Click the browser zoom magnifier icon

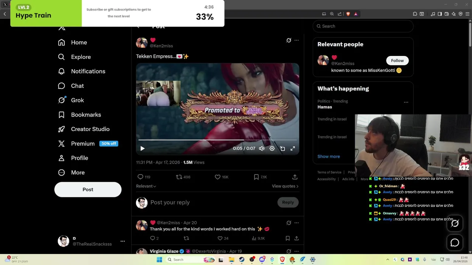coord(332,14)
